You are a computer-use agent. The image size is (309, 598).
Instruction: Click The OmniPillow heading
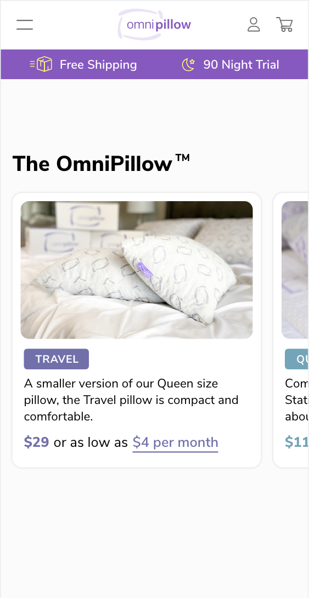(102, 164)
